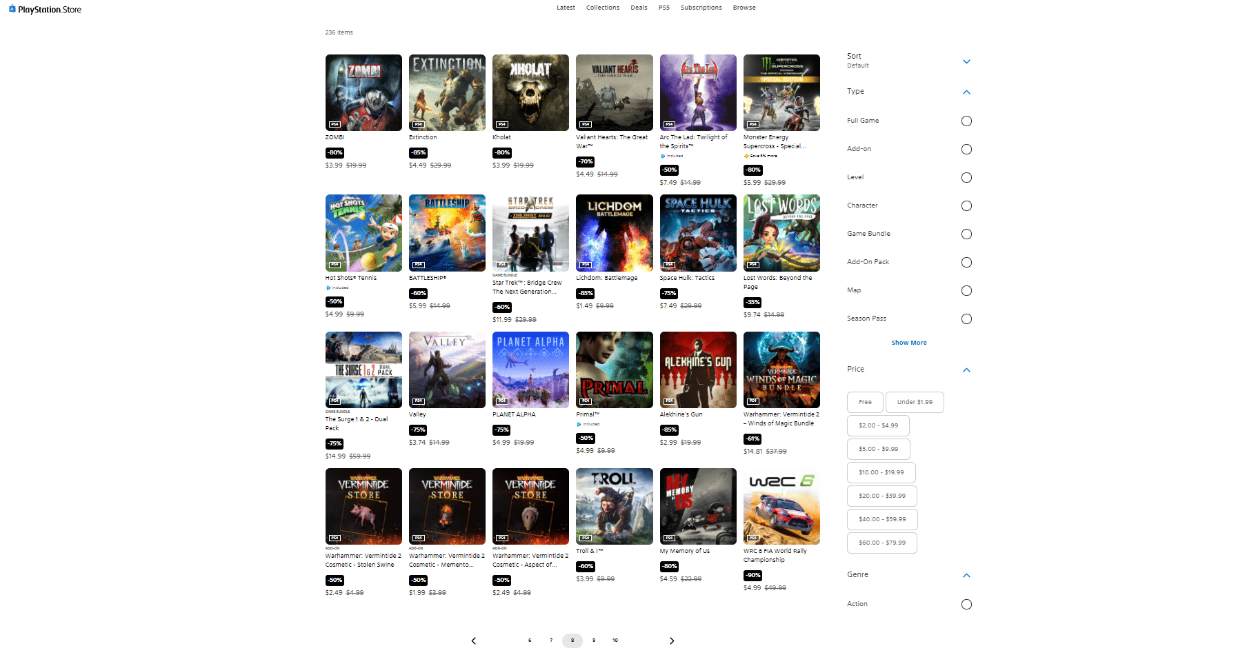Collapse the Price filter section
The height and width of the screenshot is (655, 1256).
pyautogui.click(x=966, y=370)
